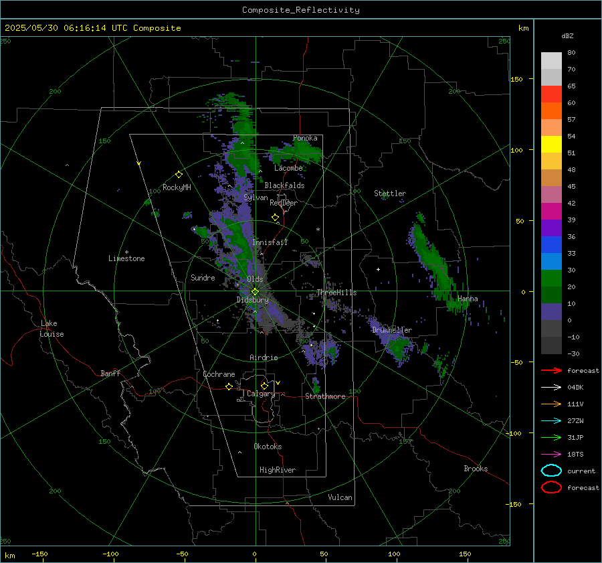Click the Sundre town label
602x563 pixels.
pyautogui.click(x=203, y=277)
